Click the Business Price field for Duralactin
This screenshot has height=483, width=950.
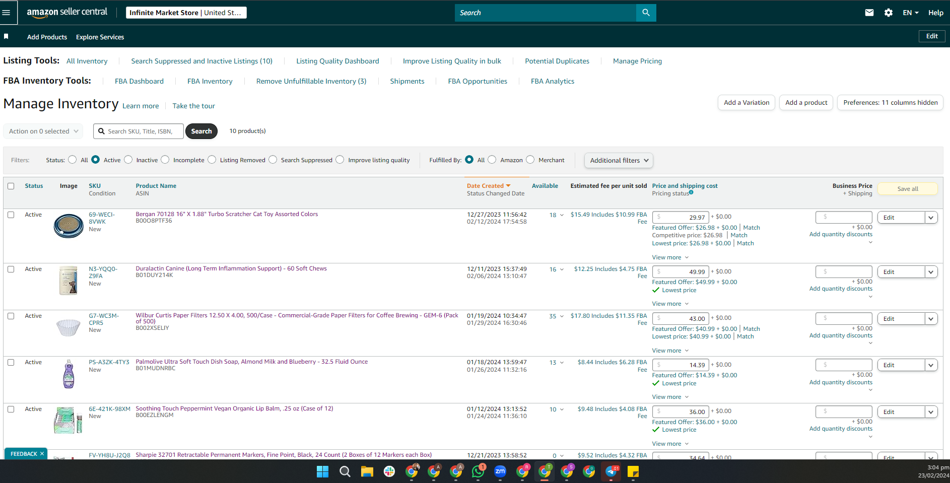click(844, 271)
